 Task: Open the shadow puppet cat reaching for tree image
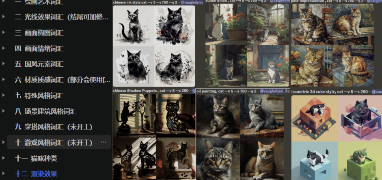coord(134,116)
